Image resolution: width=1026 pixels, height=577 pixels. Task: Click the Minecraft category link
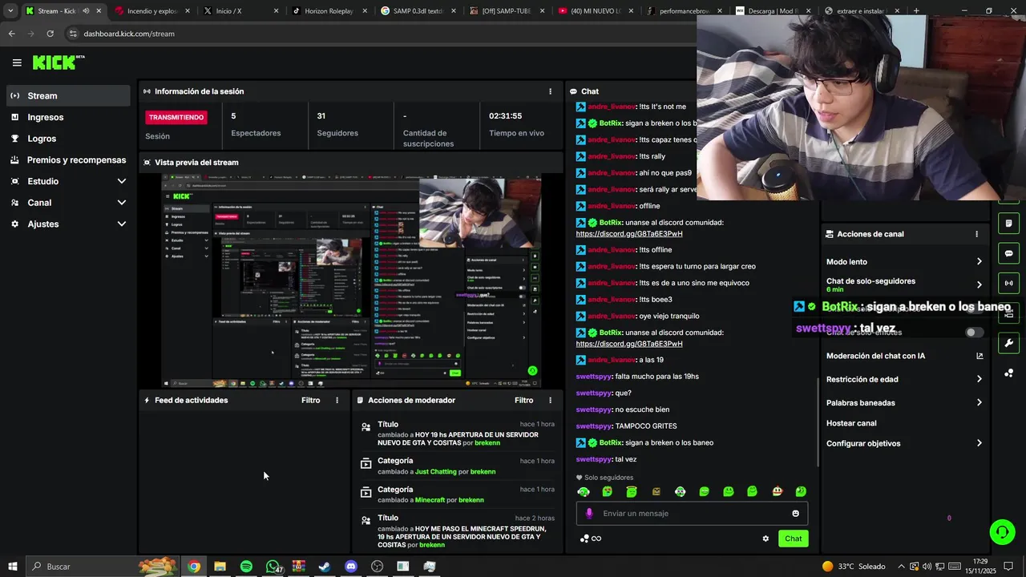(x=430, y=500)
